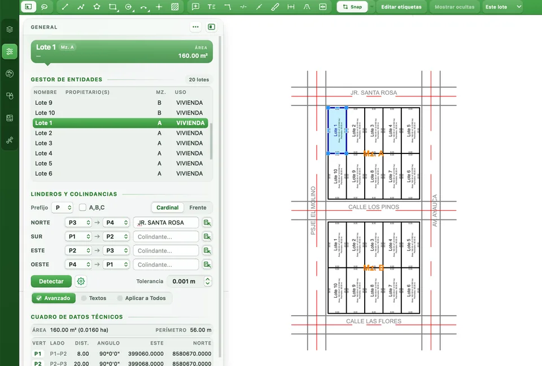Add an annotation comment with the toolbar

(x=196, y=7)
